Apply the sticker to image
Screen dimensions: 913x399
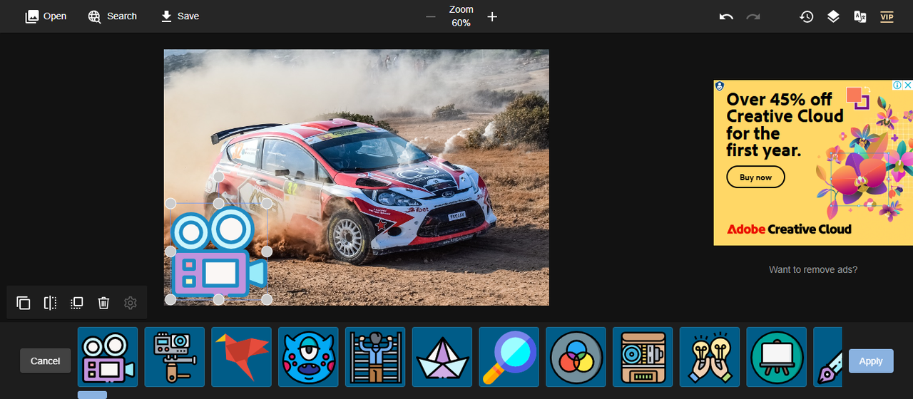870,361
